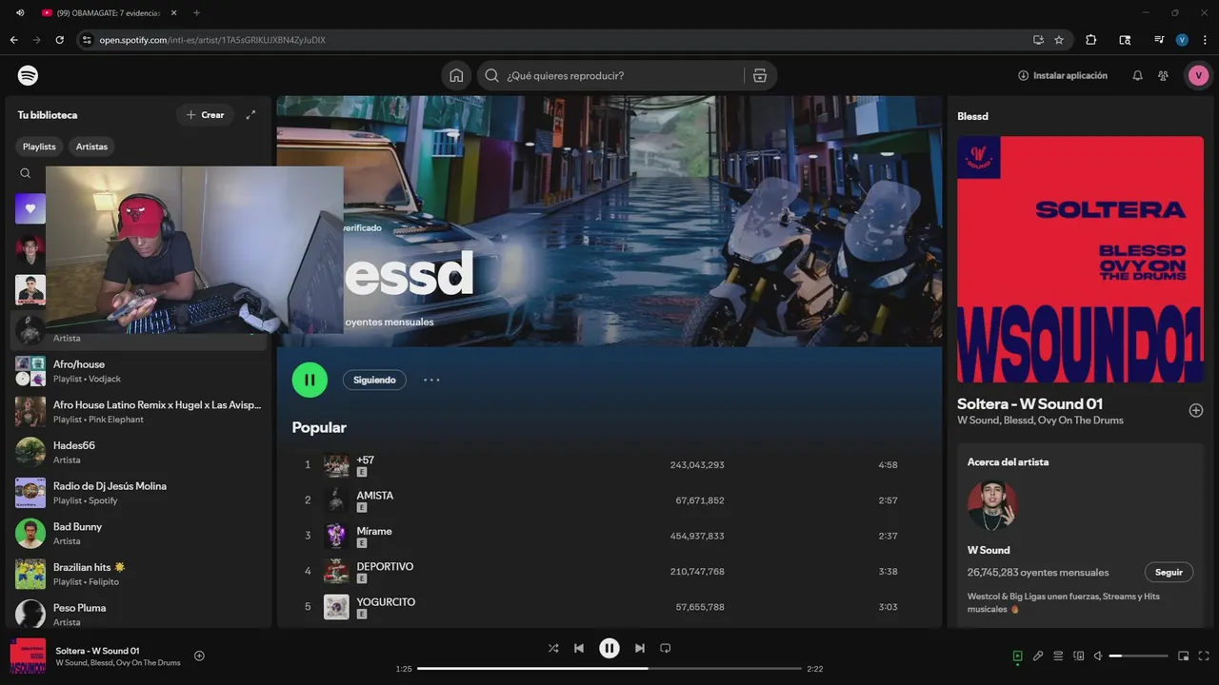
Task: Click the browser address bar URL
Action: 212,40
